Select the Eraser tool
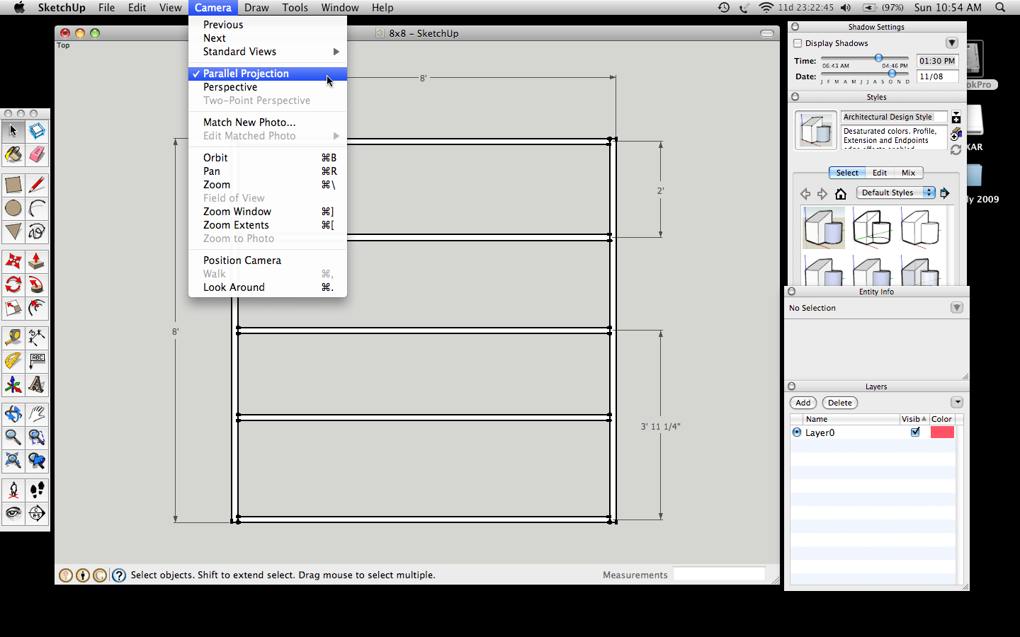 [37, 154]
